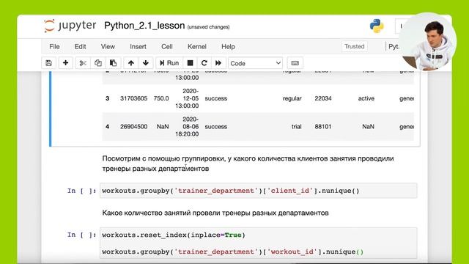This screenshot has width=469, height=264.
Task: Restart kernel and rerun all icon
Action: (x=218, y=63)
